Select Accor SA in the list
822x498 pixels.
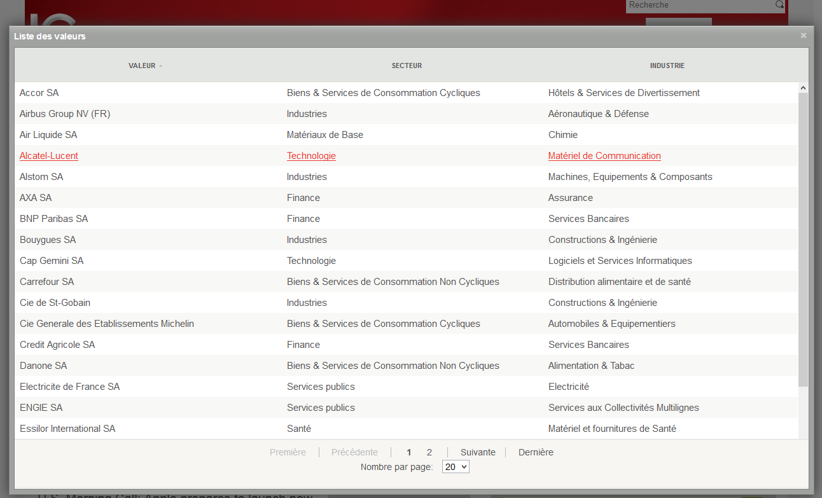pos(39,93)
